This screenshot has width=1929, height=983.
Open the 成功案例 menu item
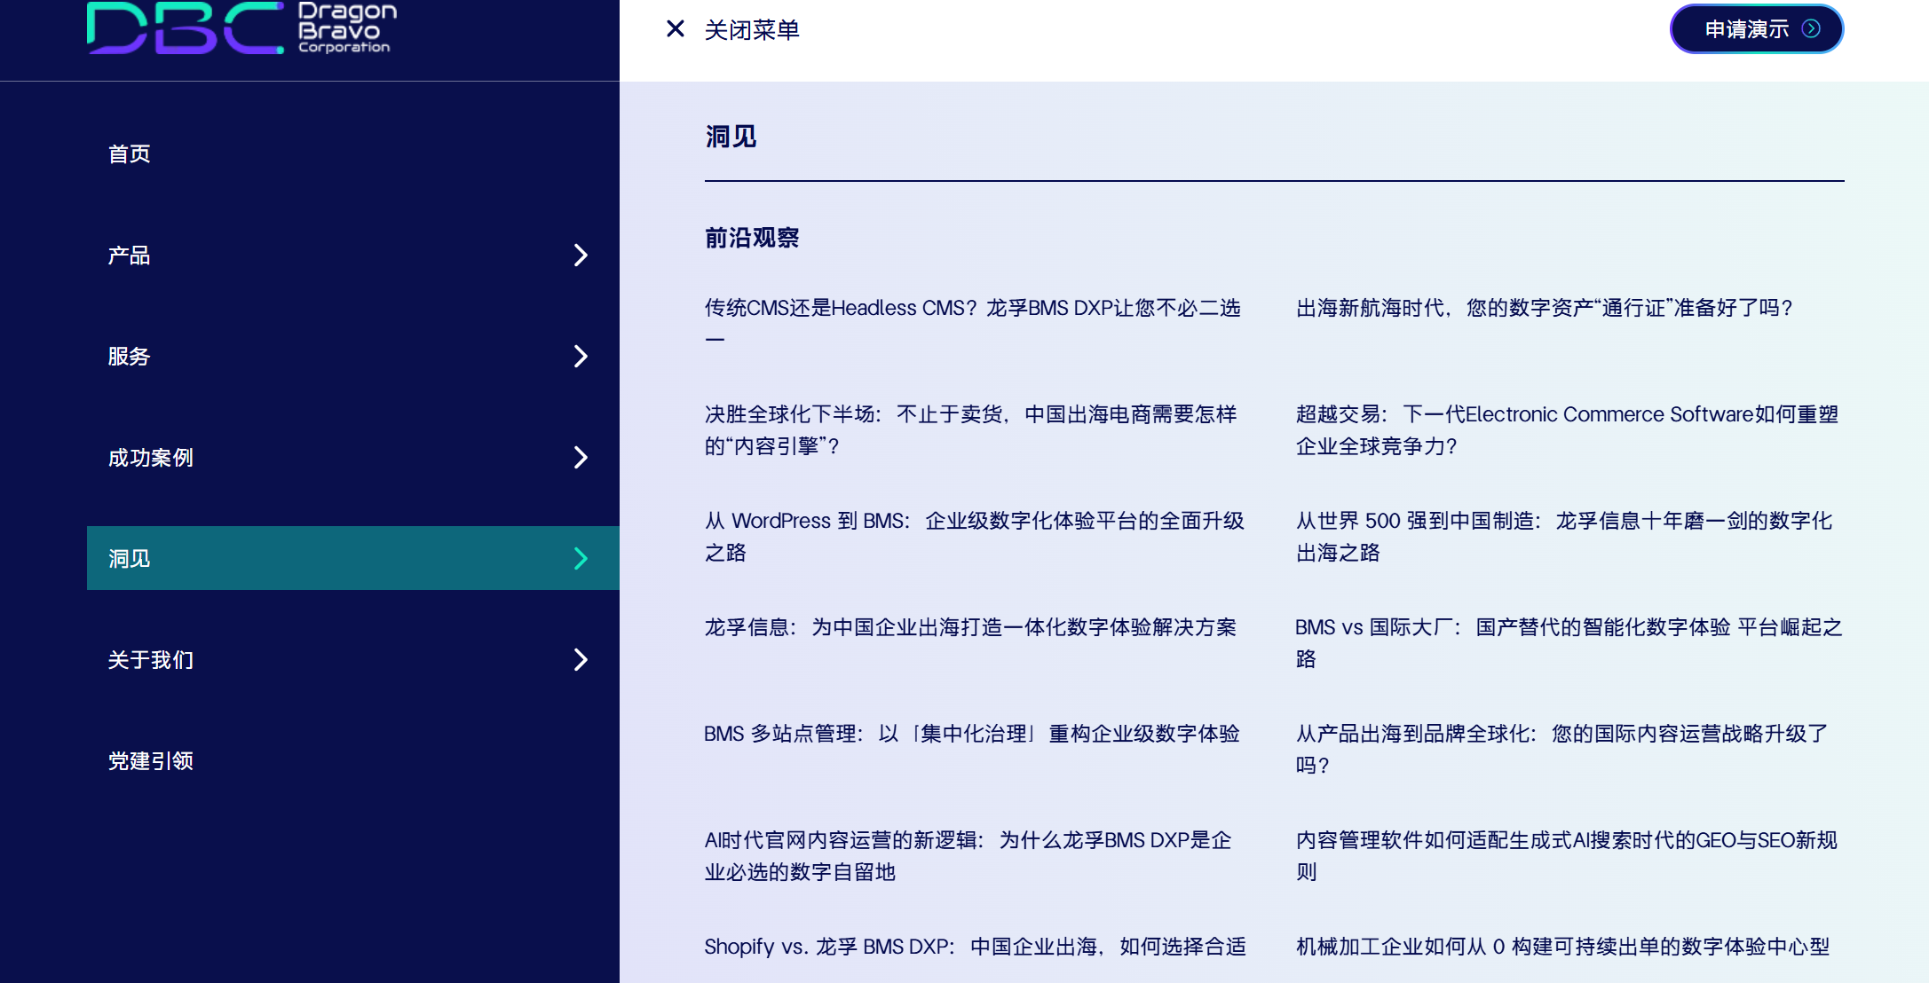pos(353,458)
